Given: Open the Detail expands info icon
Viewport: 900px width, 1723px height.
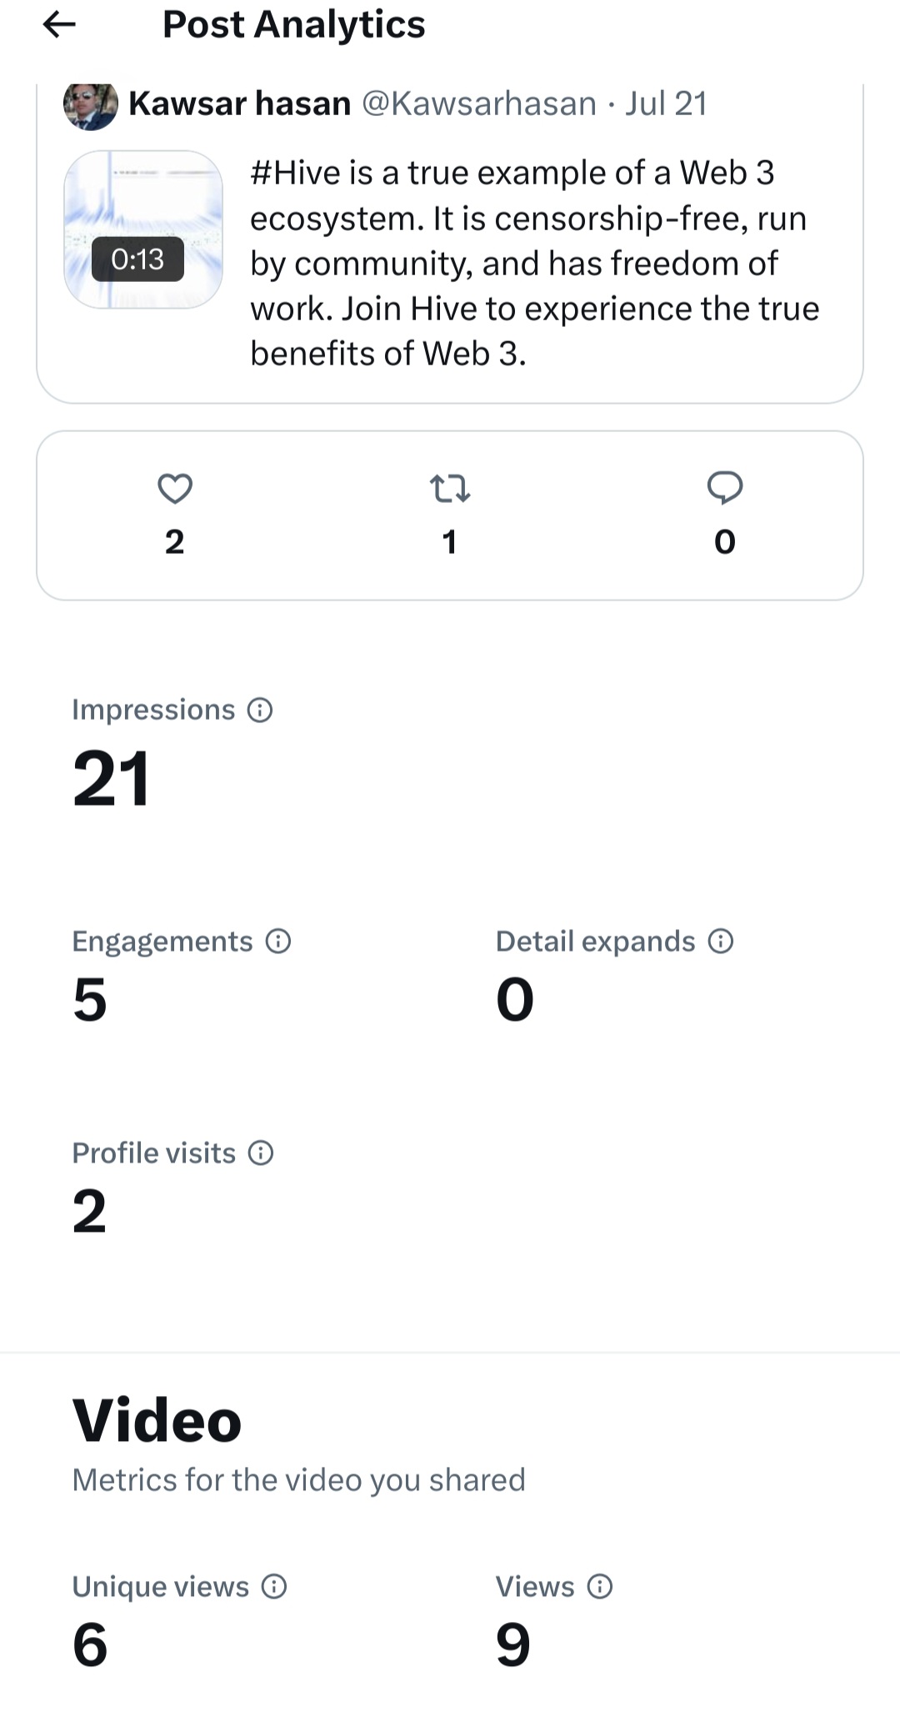Looking at the screenshot, I should pyautogui.click(x=720, y=942).
